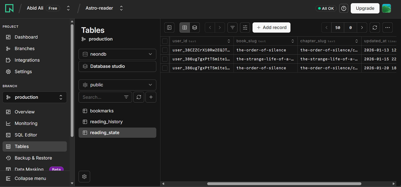Click the Neon logo icon

(x=9, y=8)
